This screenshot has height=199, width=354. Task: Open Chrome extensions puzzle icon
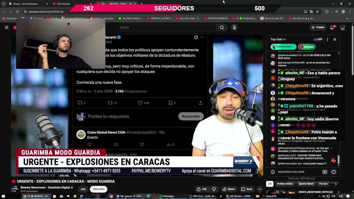tap(327, 12)
